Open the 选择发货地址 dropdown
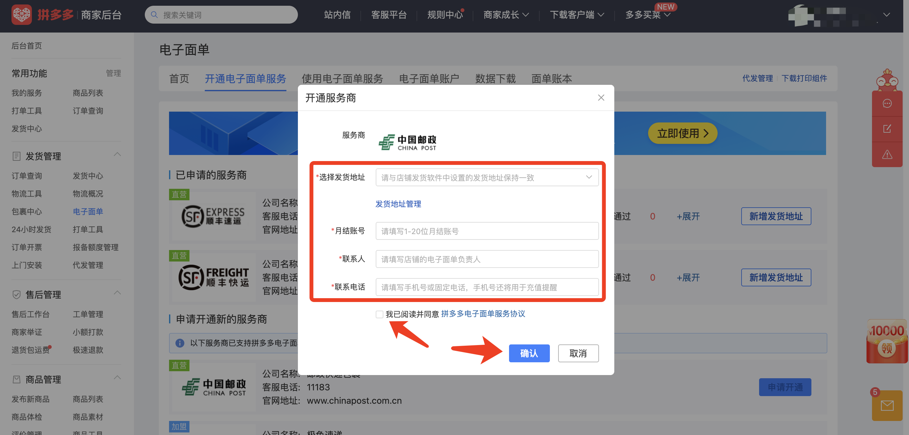Image resolution: width=909 pixels, height=435 pixels. [487, 177]
